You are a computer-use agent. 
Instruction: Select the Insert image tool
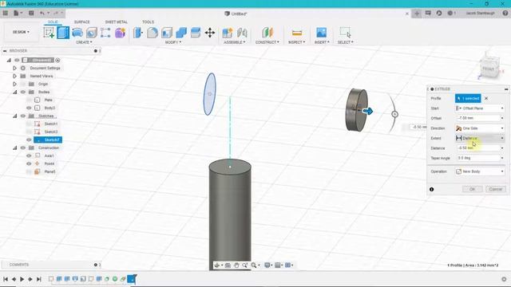pyautogui.click(x=321, y=33)
